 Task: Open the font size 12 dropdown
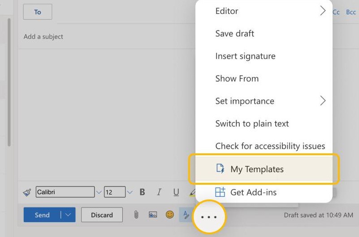(x=130, y=192)
